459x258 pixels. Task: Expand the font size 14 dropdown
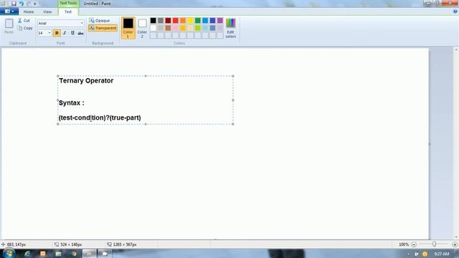click(x=49, y=33)
